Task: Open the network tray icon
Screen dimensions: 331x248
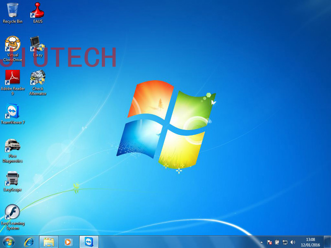Action: point(285,242)
